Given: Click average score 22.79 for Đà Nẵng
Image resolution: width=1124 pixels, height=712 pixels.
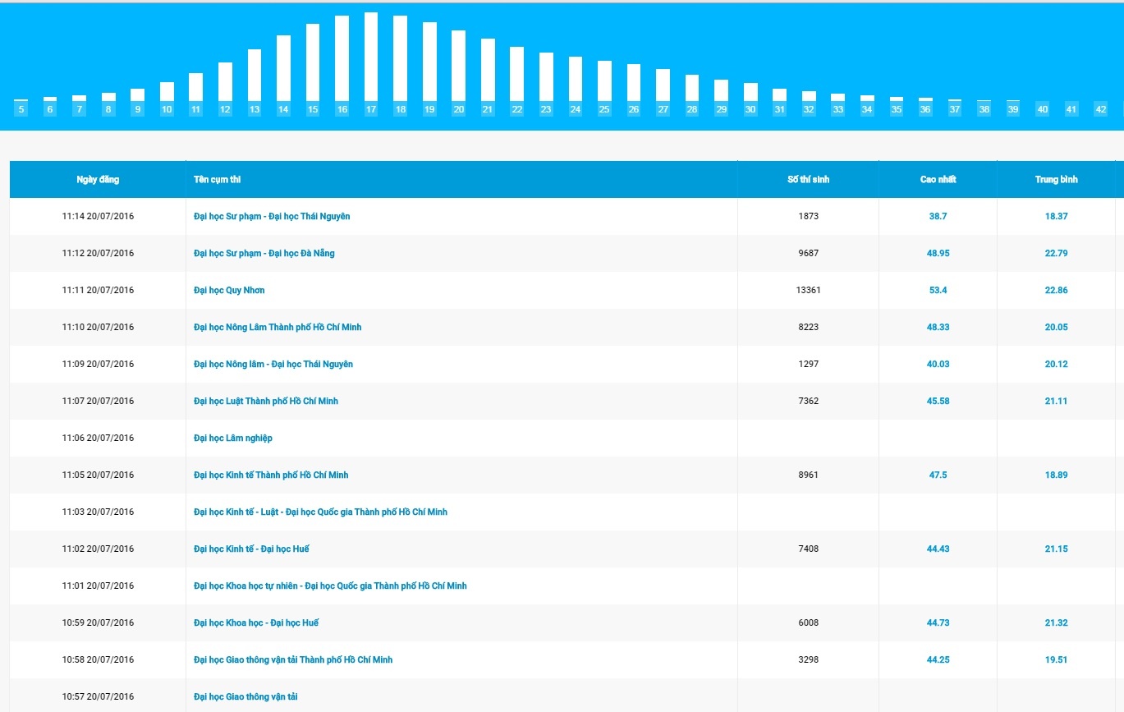Looking at the screenshot, I should pyautogui.click(x=1056, y=254).
